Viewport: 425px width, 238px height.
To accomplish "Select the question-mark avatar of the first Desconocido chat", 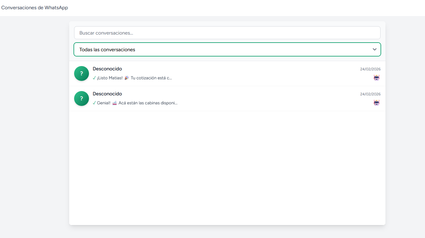I will (81, 73).
